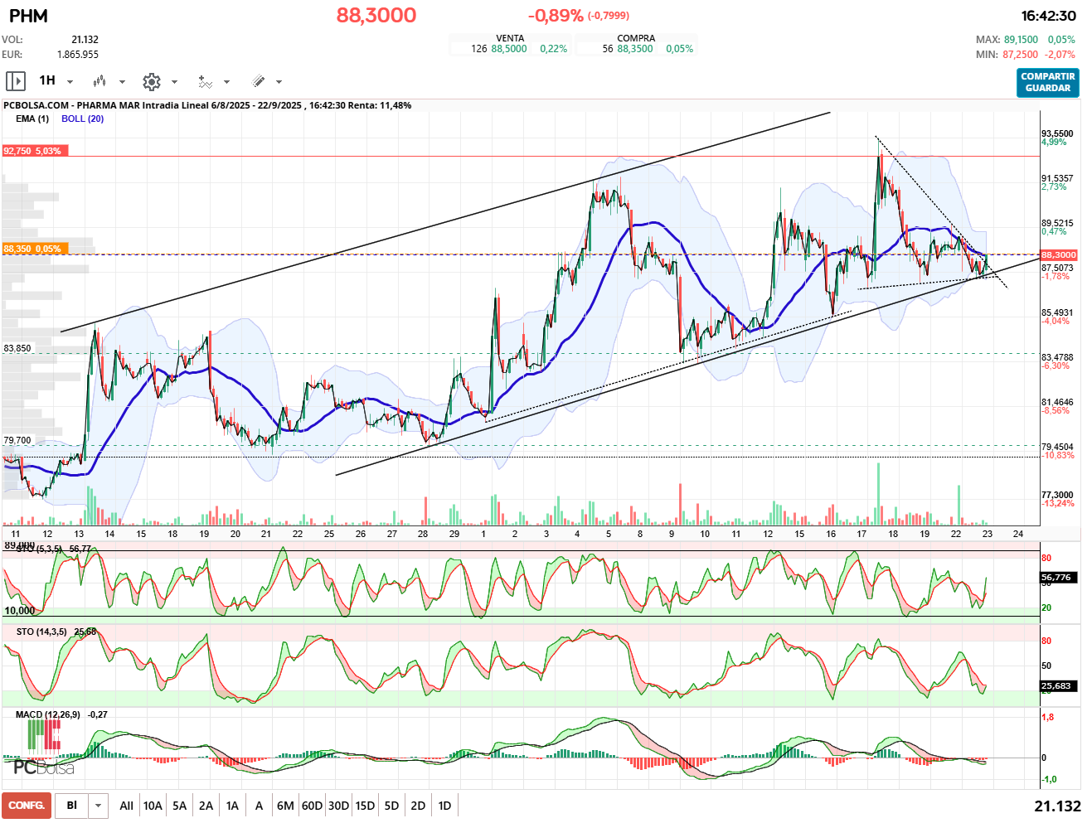Click the 1H timeframe label
The image size is (1092, 823).
click(x=47, y=80)
